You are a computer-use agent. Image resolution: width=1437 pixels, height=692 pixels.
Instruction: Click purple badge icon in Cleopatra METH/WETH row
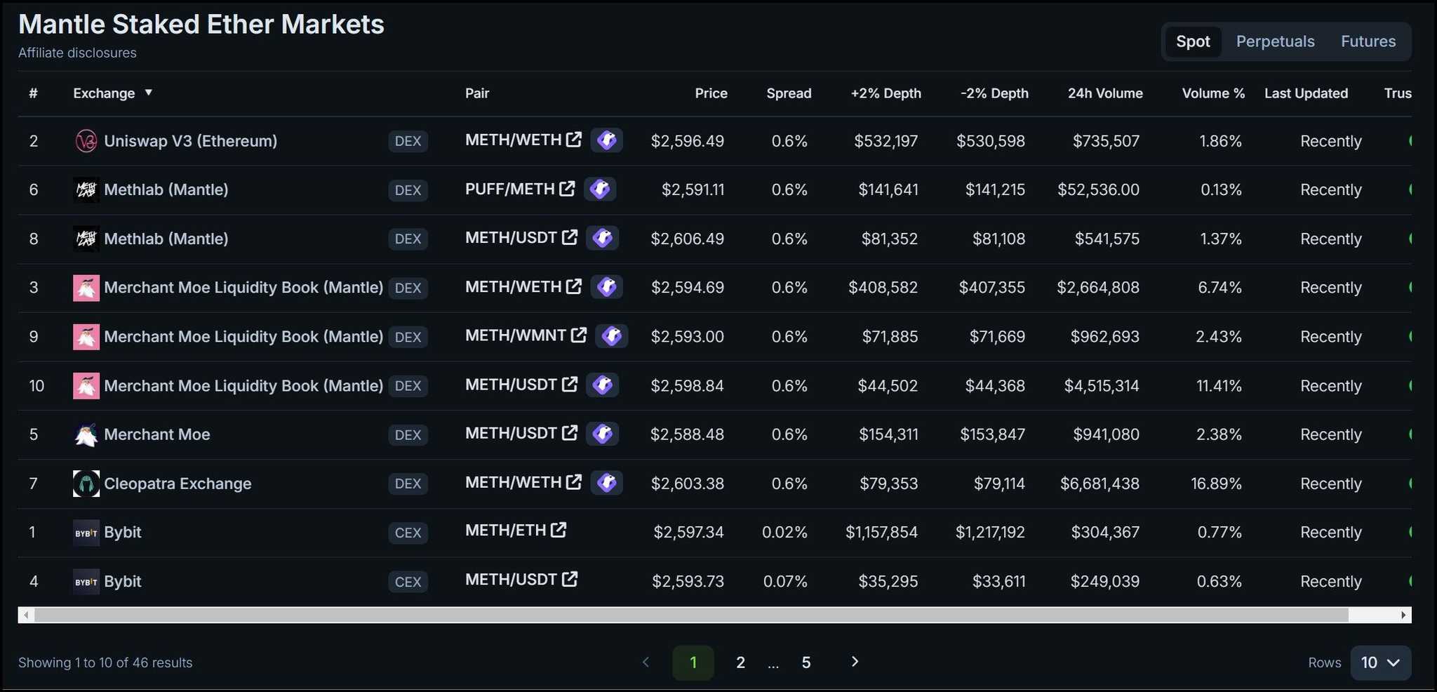pyautogui.click(x=607, y=483)
